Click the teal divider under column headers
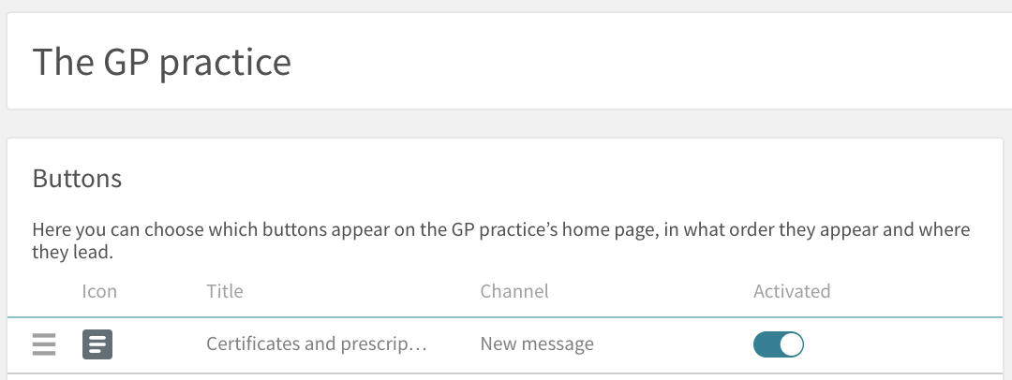 pyautogui.click(x=505, y=317)
